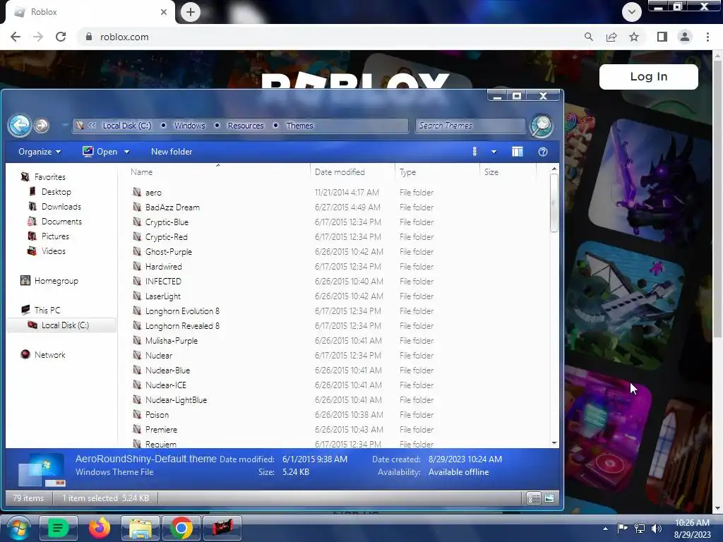This screenshot has height=542, width=723.
Task: Click the red toolbox taskbar icon
Action: [x=222, y=528]
